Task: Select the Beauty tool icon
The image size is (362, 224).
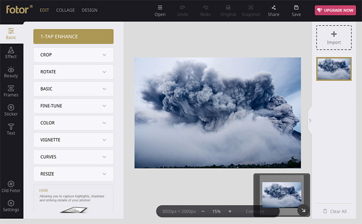Action: [x=11, y=72]
